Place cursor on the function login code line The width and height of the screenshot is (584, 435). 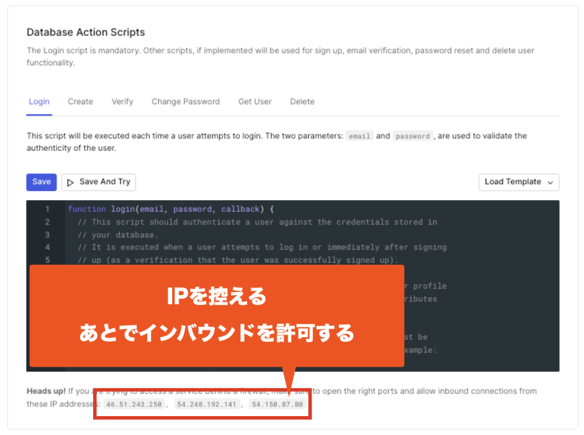170,209
